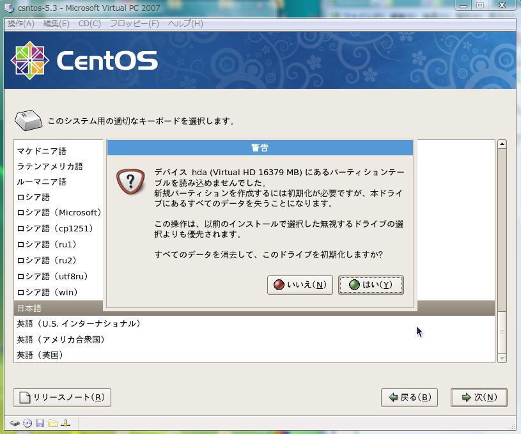Click the shared folder status icon

[52, 423]
